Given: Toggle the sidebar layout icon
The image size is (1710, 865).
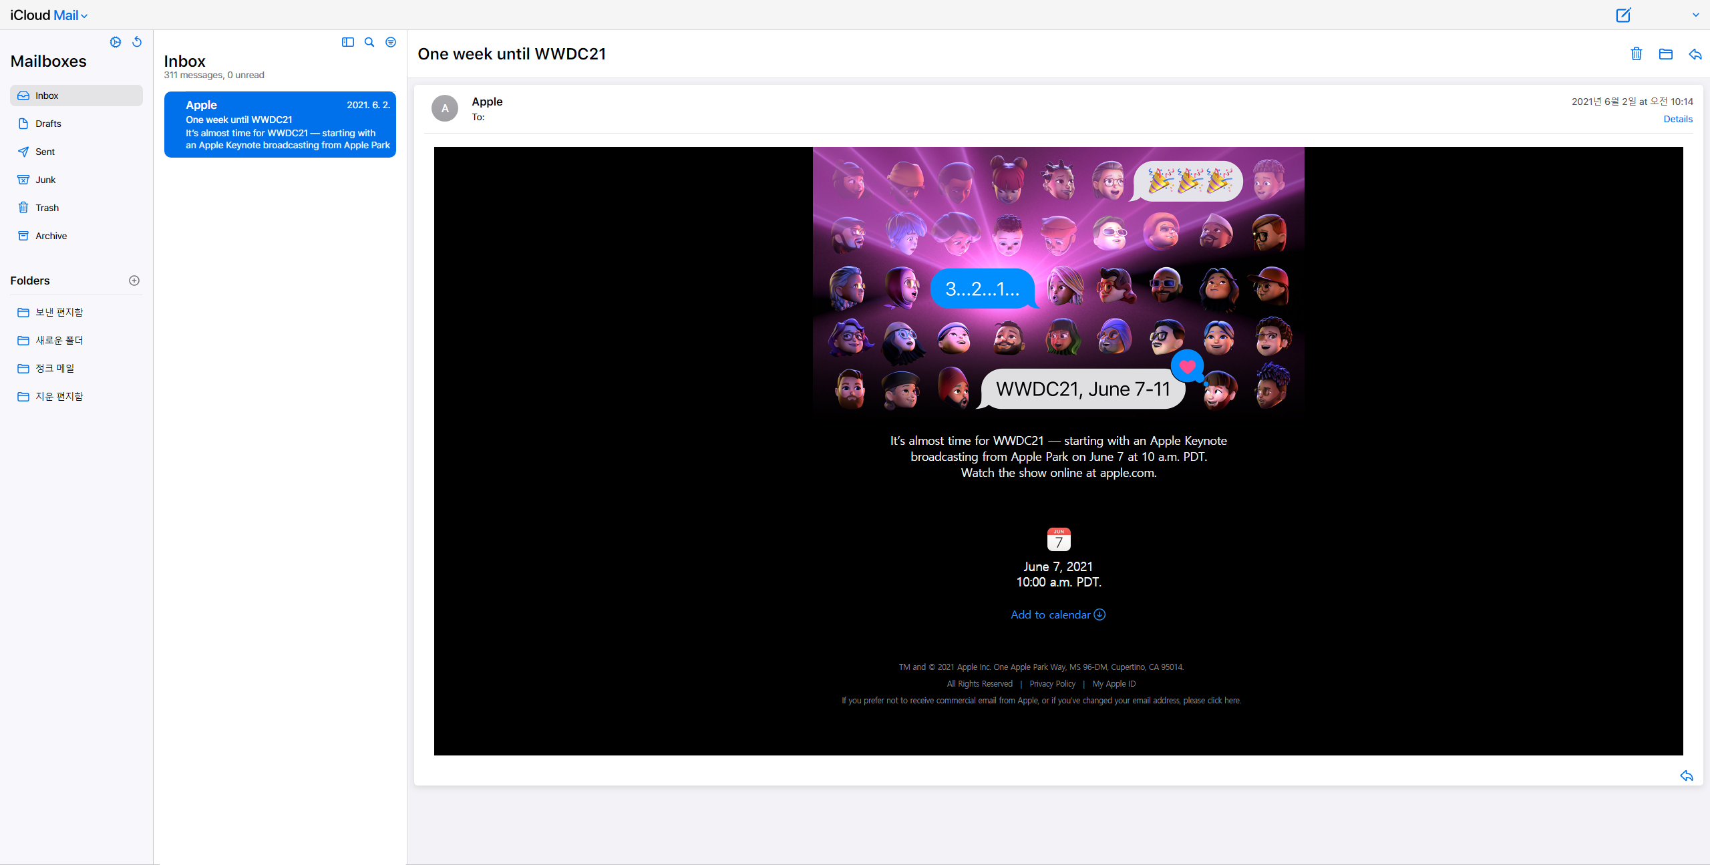Looking at the screenshot, I should pos(348,42).
